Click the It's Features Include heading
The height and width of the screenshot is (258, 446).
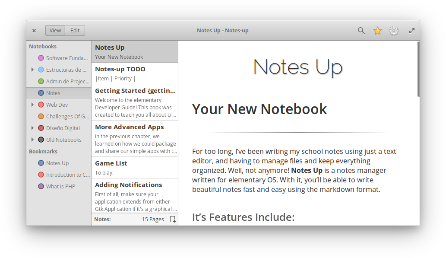click(x=243, y=217)
